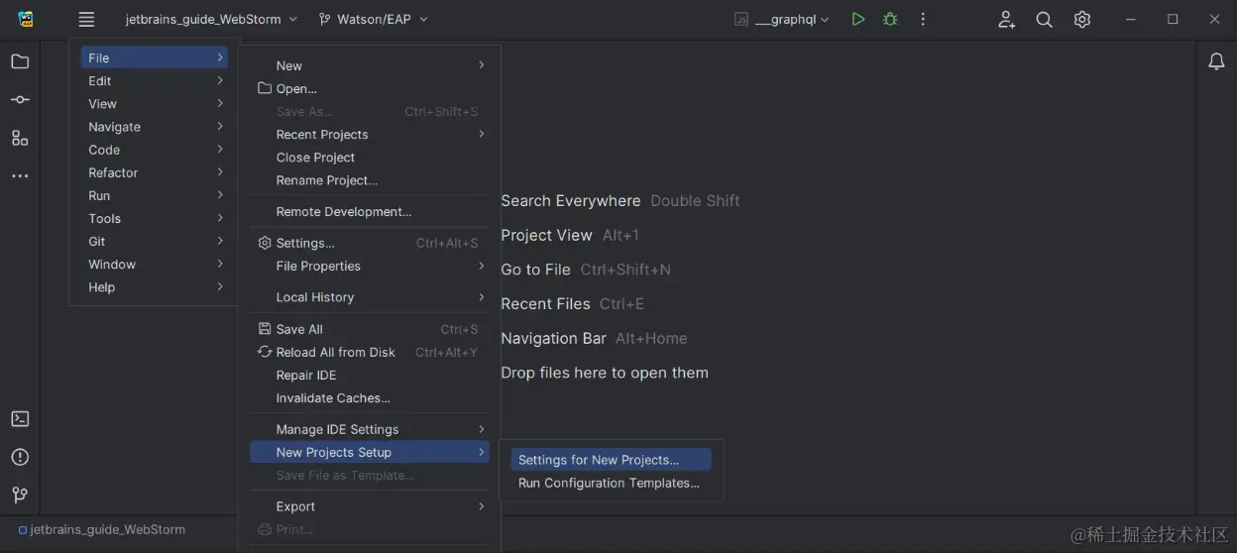
Task: Debug the __graphql configuration with bug icon
Action: (890, 19)
